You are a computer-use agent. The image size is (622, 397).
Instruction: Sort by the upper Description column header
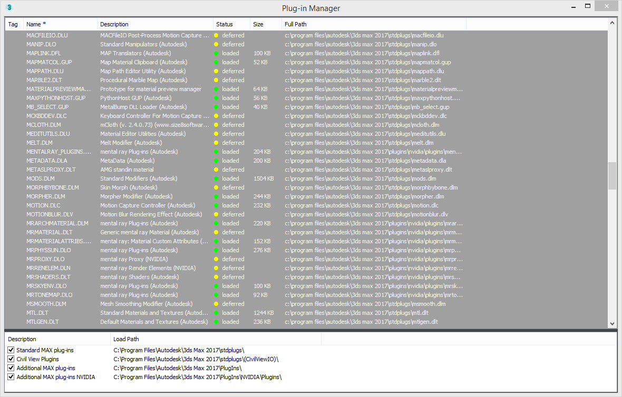pyautogui.click(x=155, y=24)
